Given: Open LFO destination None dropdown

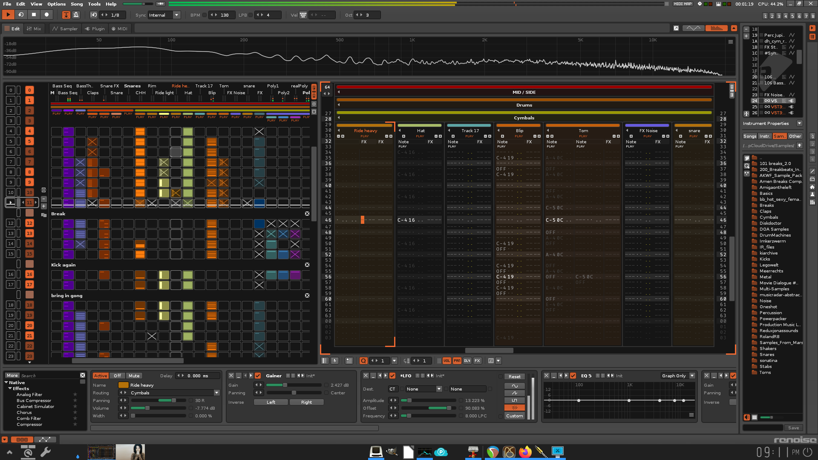Looking at the screenshot, I should (x=424, y=389).
